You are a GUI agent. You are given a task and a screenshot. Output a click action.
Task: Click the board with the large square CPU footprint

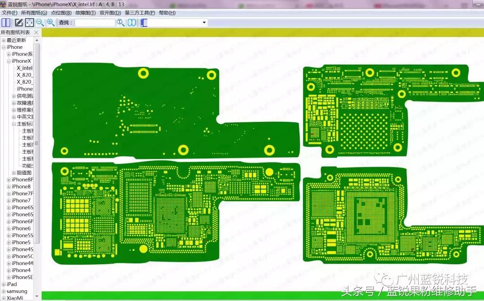click(x=393, y=215)
